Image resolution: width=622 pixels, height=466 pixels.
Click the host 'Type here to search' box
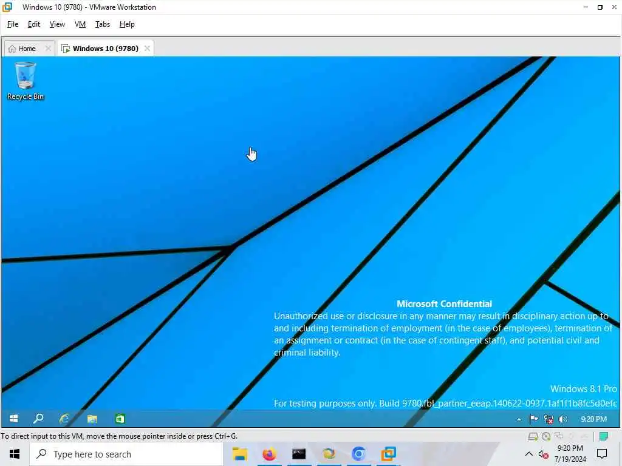(126, 454)
